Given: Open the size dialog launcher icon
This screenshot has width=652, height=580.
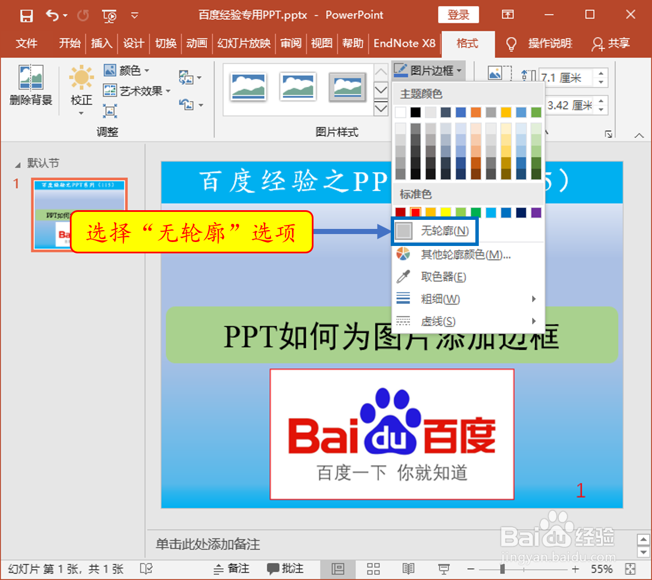Looking at the screenshot, I should click(x=609, y=133).
